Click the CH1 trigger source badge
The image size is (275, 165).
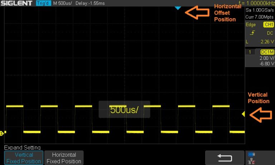pos(268,25)
